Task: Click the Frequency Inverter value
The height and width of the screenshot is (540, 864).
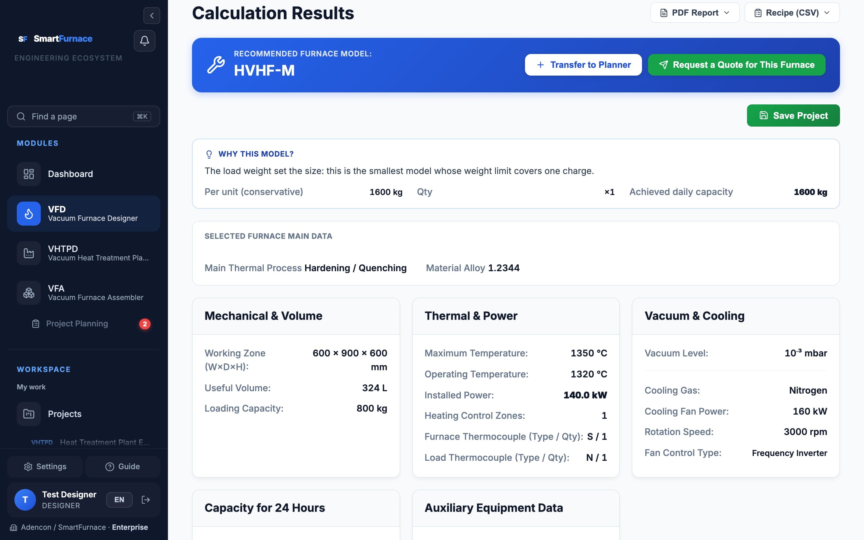Action: click(789, 453)
